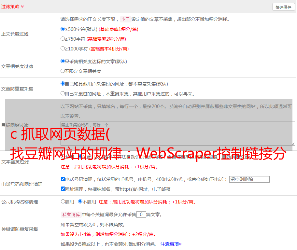Select 自己采集过的网址，不重复采集 option

(63, 93)
